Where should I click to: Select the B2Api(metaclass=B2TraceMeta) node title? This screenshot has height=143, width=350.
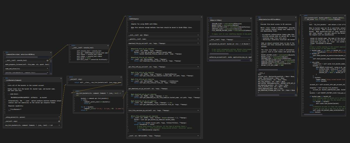[x=270, y=20]
